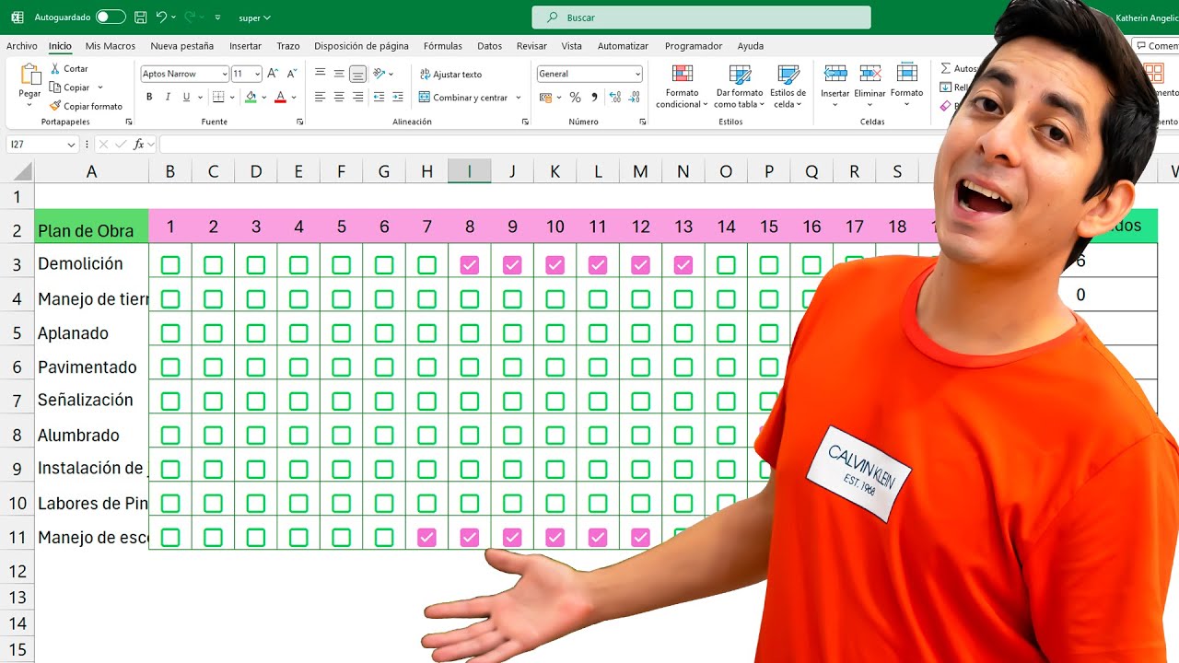Uncheck row 11 checkbox in column H
1179x663 pixels.
pyautogui.click(x=426, y=538)
